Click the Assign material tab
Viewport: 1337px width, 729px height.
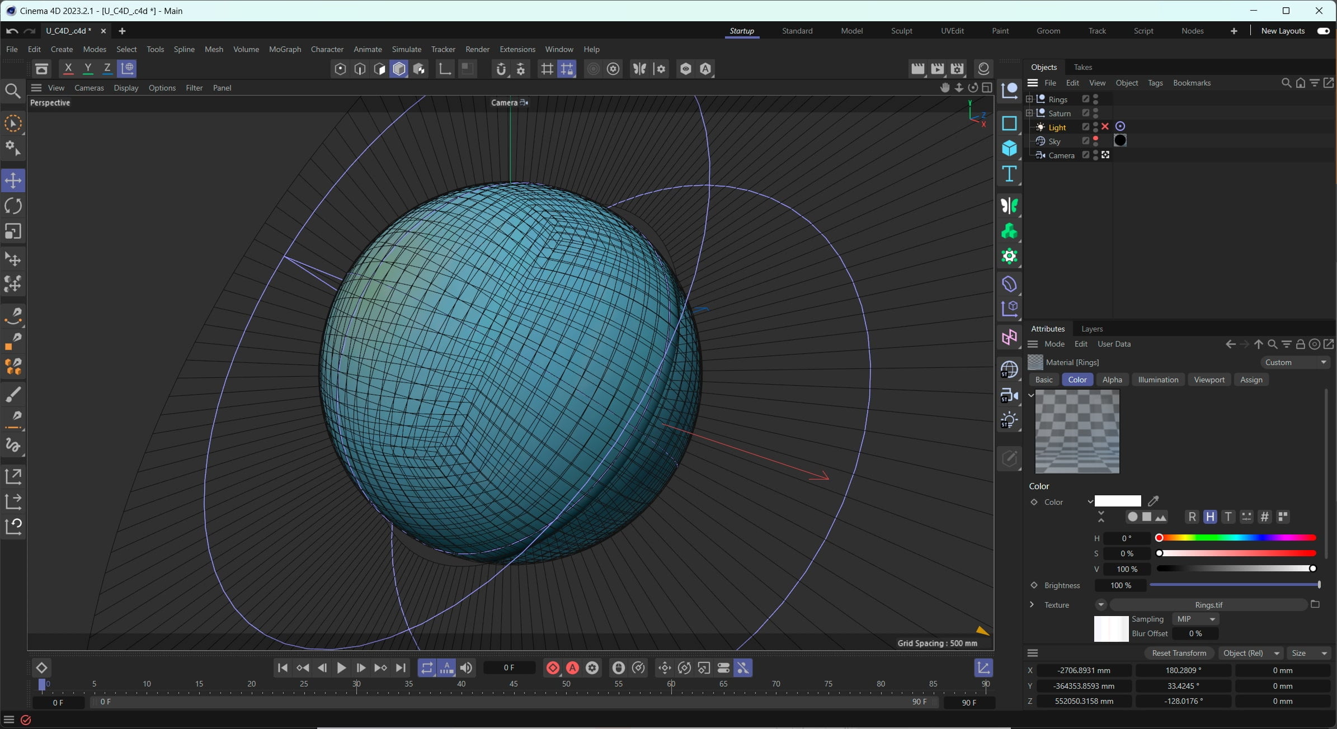coord(1251,380)
